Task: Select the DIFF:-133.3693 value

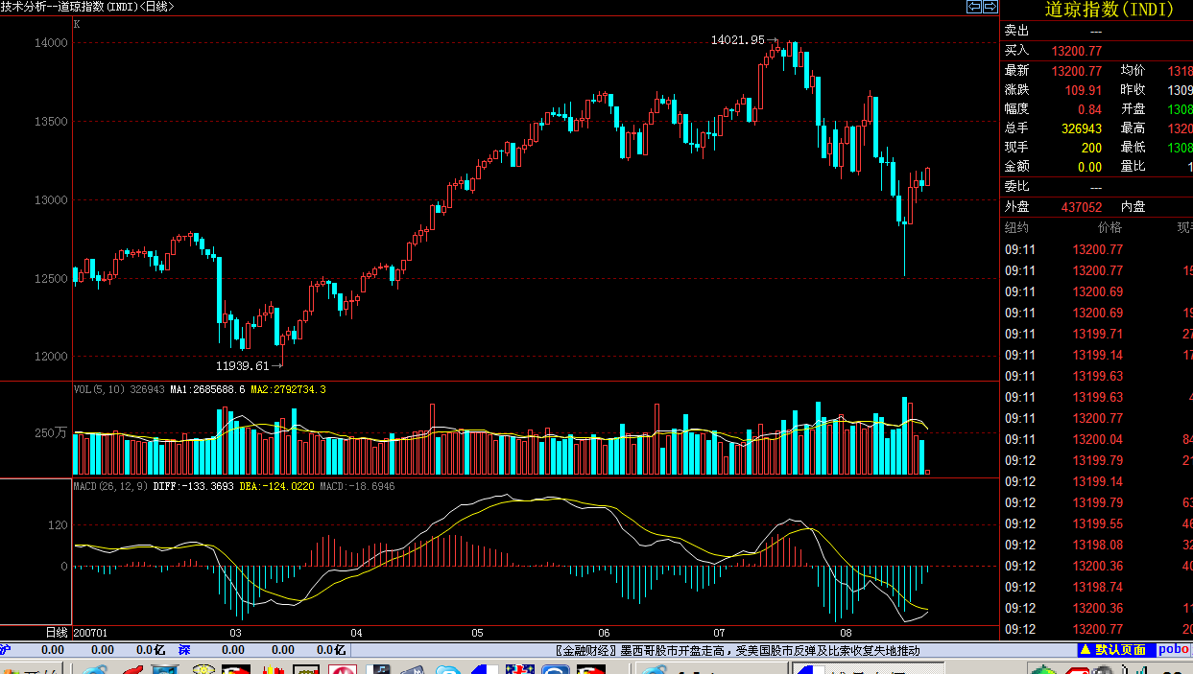Action: point(193,487)
